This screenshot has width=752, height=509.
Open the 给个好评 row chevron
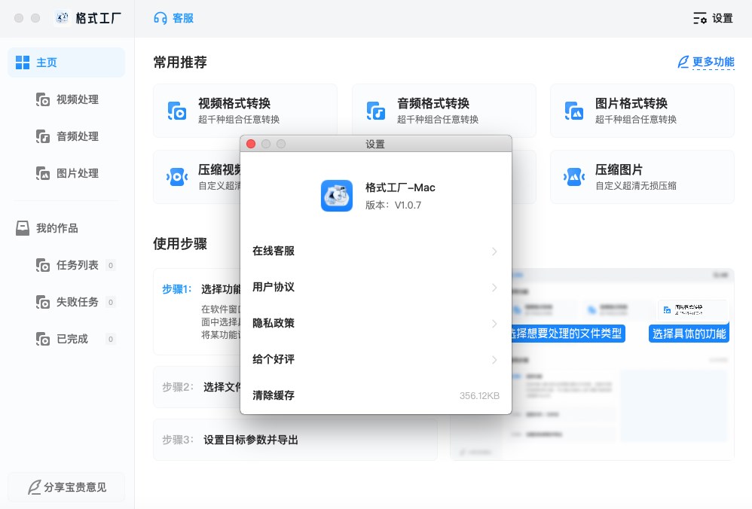click(494, 360)
